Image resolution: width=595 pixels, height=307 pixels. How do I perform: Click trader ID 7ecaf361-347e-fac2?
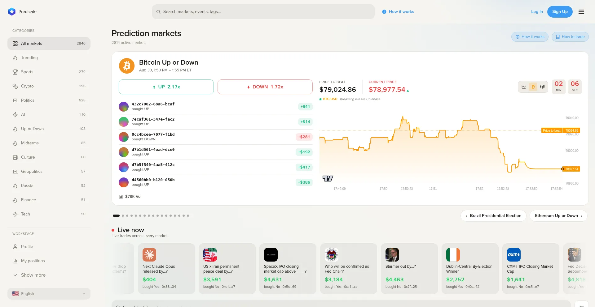[x=153, y=119]
